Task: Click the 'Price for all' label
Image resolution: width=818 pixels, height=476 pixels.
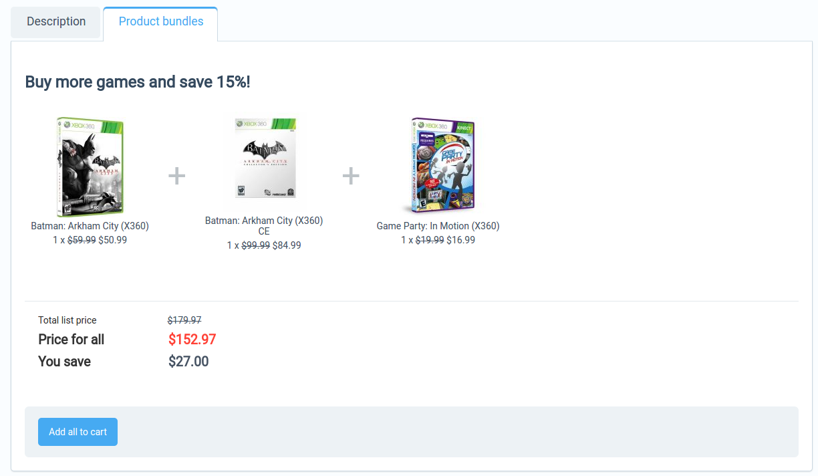Action: coord(72,340)
